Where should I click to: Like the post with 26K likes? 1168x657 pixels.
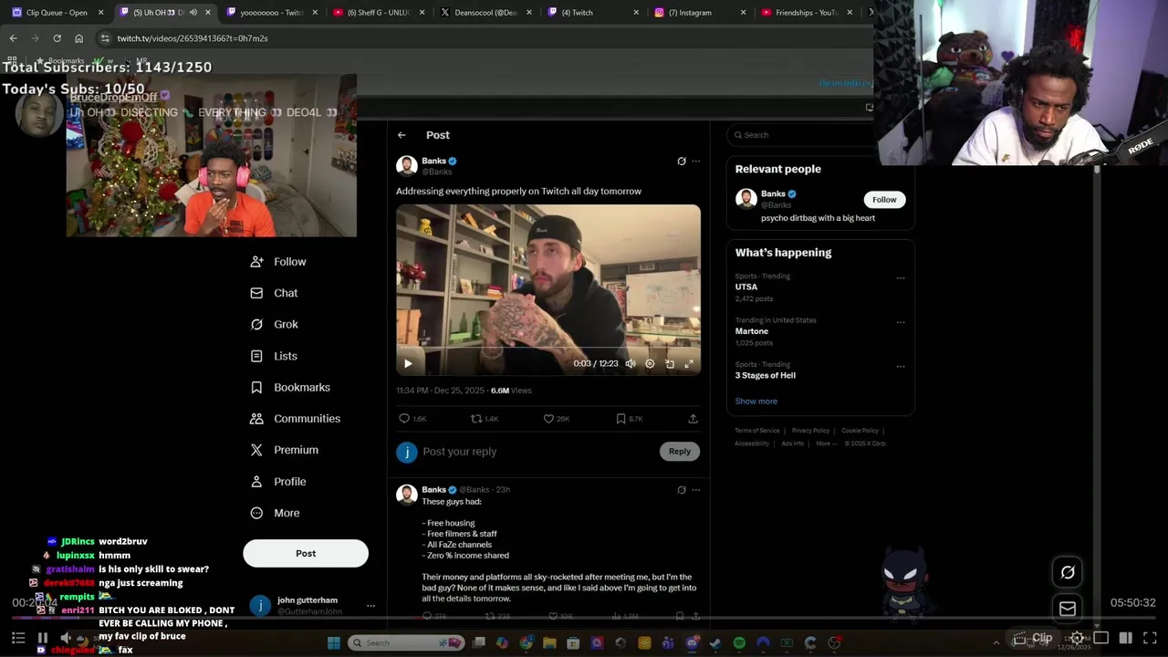tap(548, 418)
